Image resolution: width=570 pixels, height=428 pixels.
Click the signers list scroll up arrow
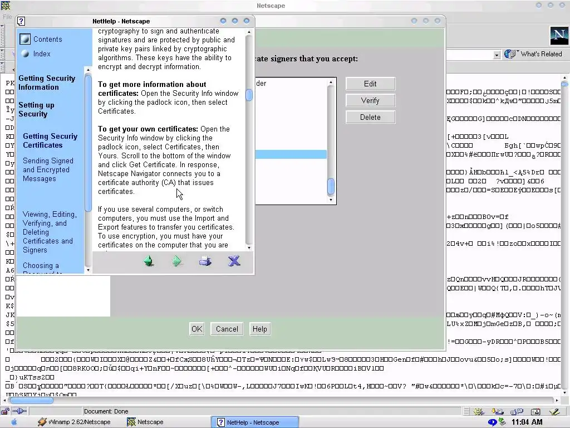pos(331,82)
